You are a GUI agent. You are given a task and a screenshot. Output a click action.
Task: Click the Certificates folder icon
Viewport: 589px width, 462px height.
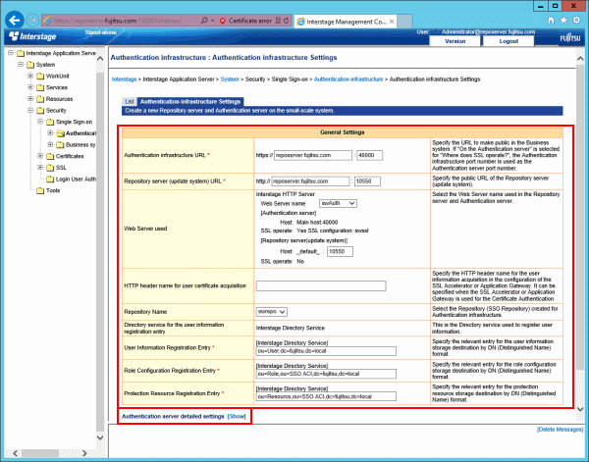pos(50,157)
